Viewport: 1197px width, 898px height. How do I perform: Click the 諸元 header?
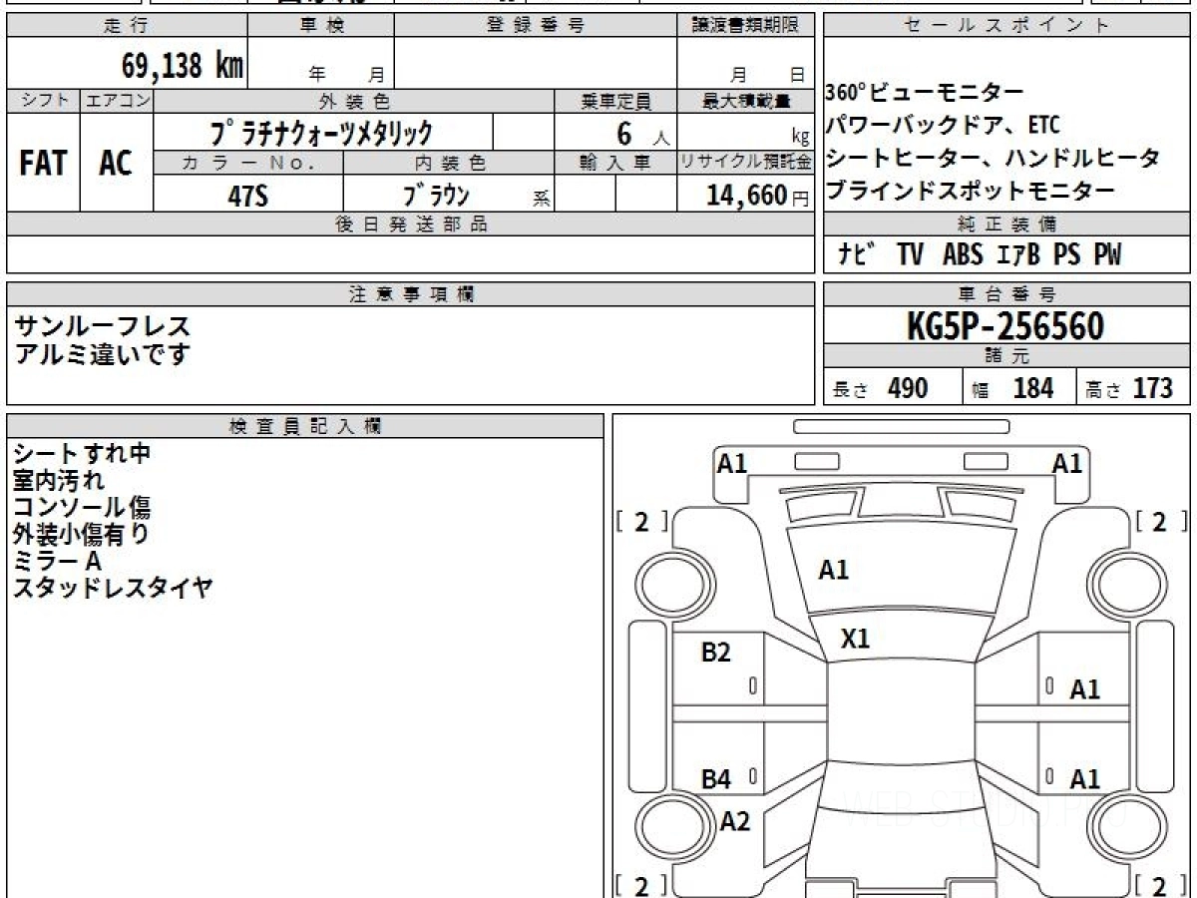coord(1006,356)
